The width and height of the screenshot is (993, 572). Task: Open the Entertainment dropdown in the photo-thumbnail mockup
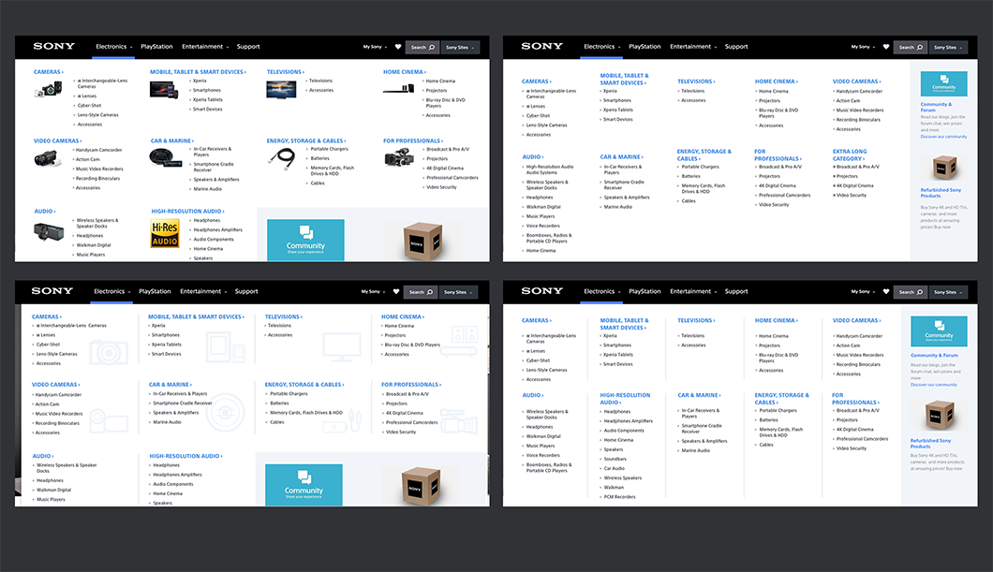click(205, 47)
